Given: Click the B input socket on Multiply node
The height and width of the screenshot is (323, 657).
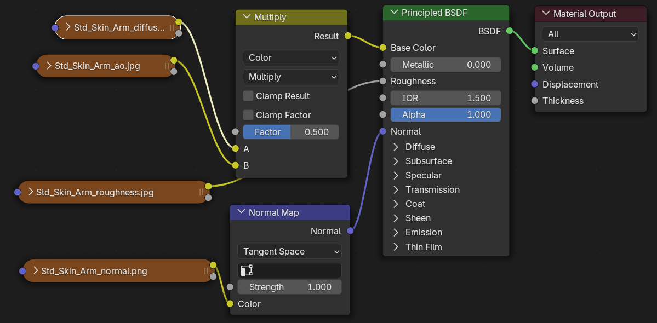Looking at the screenshot, I should coord(236,165).
